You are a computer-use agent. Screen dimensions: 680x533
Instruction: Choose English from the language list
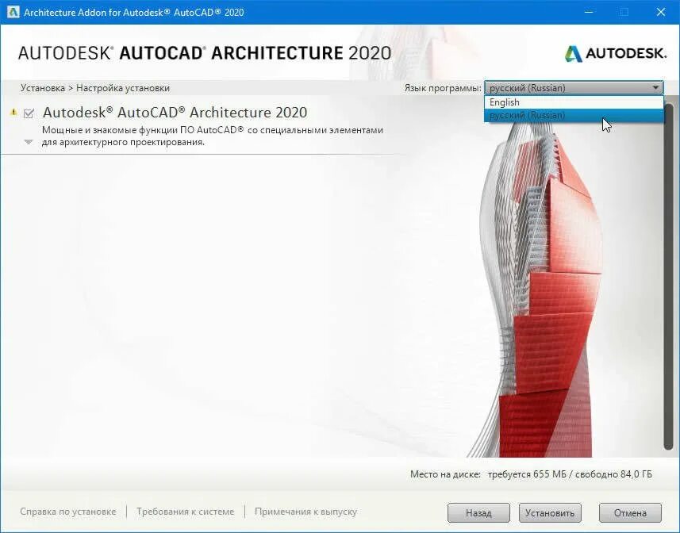[574, 102]
